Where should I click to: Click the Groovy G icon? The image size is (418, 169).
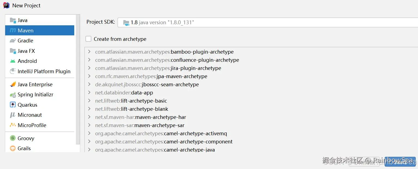point(13,138)
